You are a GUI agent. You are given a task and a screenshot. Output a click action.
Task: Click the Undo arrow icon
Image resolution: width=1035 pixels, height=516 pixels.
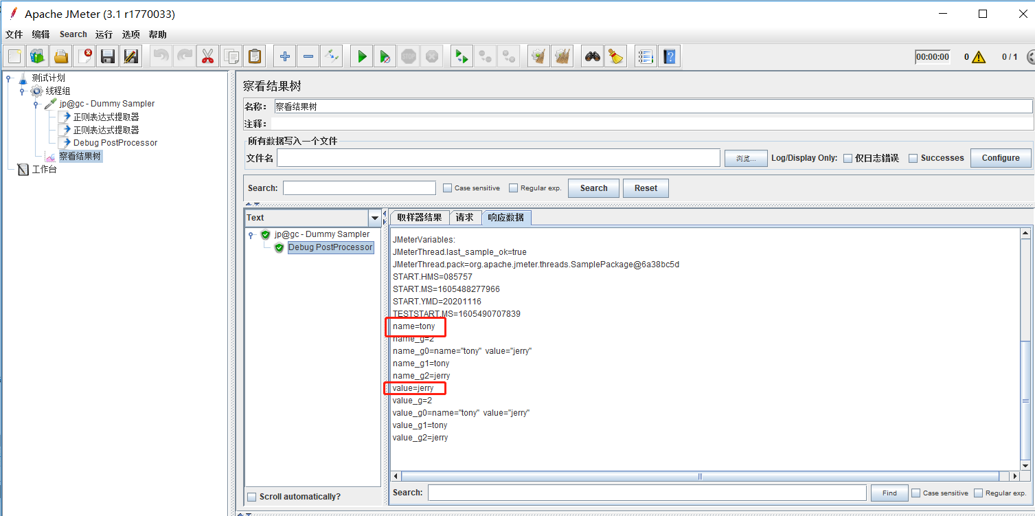click(161, 56)
